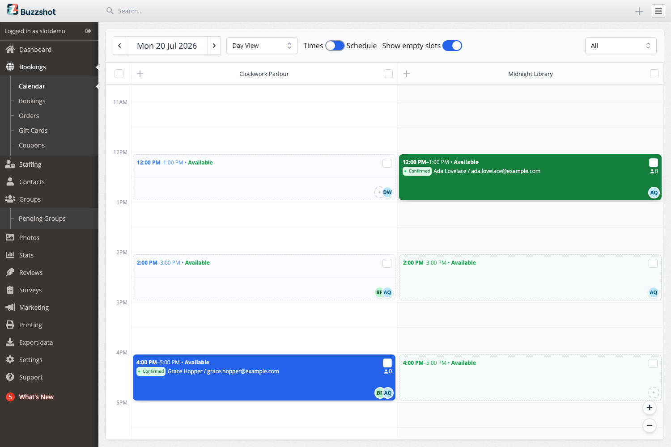Open Groups in sidebar

coord(49,199)
